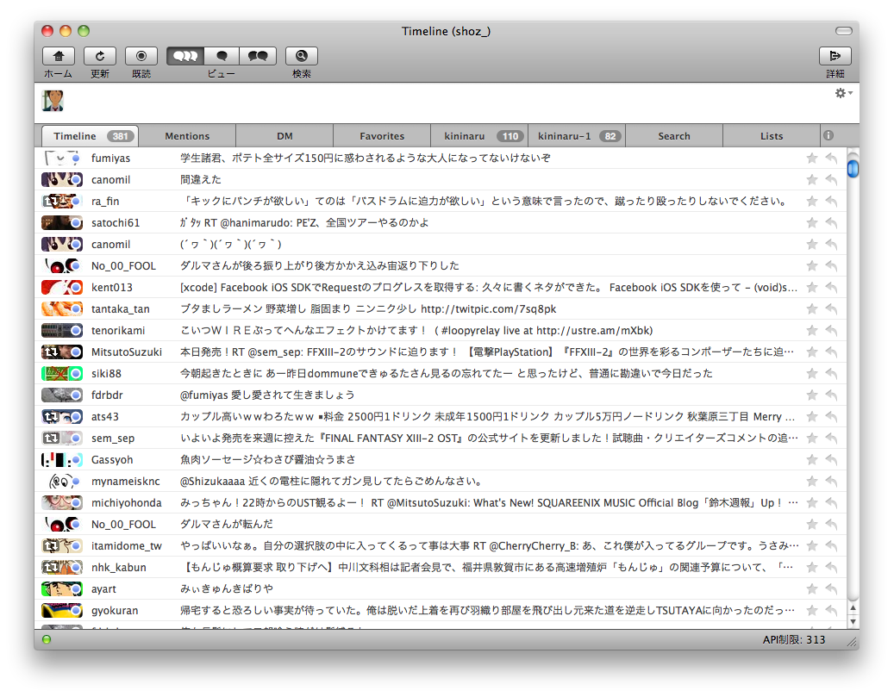
Task: Reply to the kent013 tweet
Action: [x=832, y=288]
